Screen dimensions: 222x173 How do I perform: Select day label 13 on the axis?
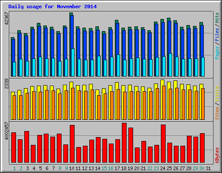(x=91, y=168)
